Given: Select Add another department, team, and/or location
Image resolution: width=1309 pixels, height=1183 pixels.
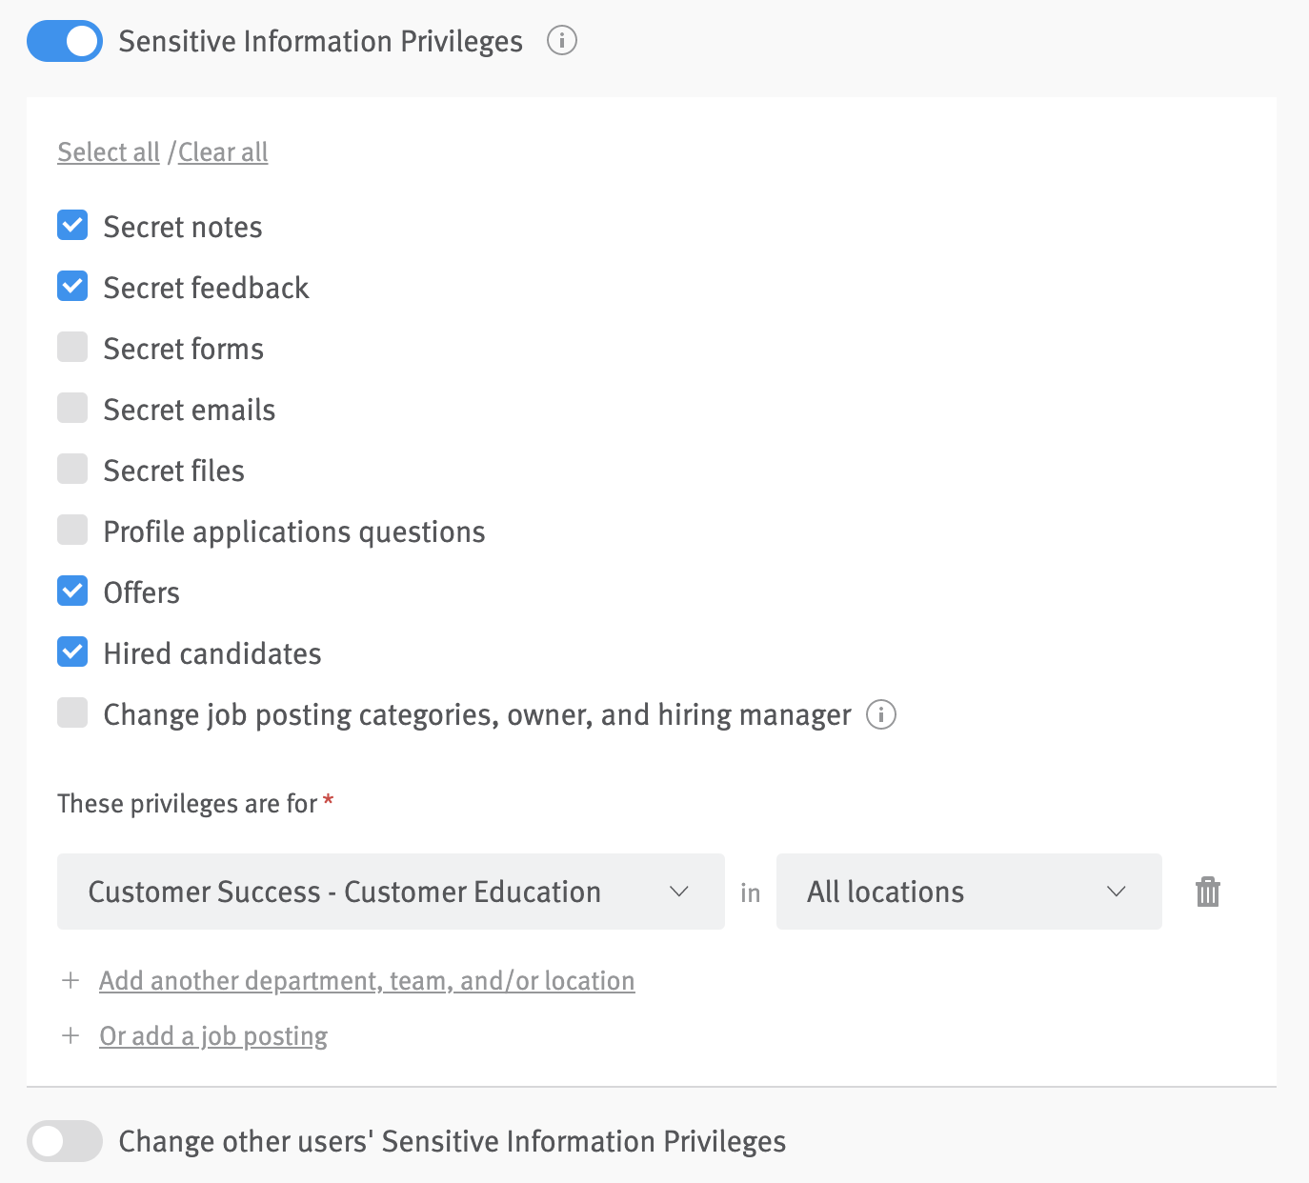Looking at the screenshot, I should coord(367,980).
